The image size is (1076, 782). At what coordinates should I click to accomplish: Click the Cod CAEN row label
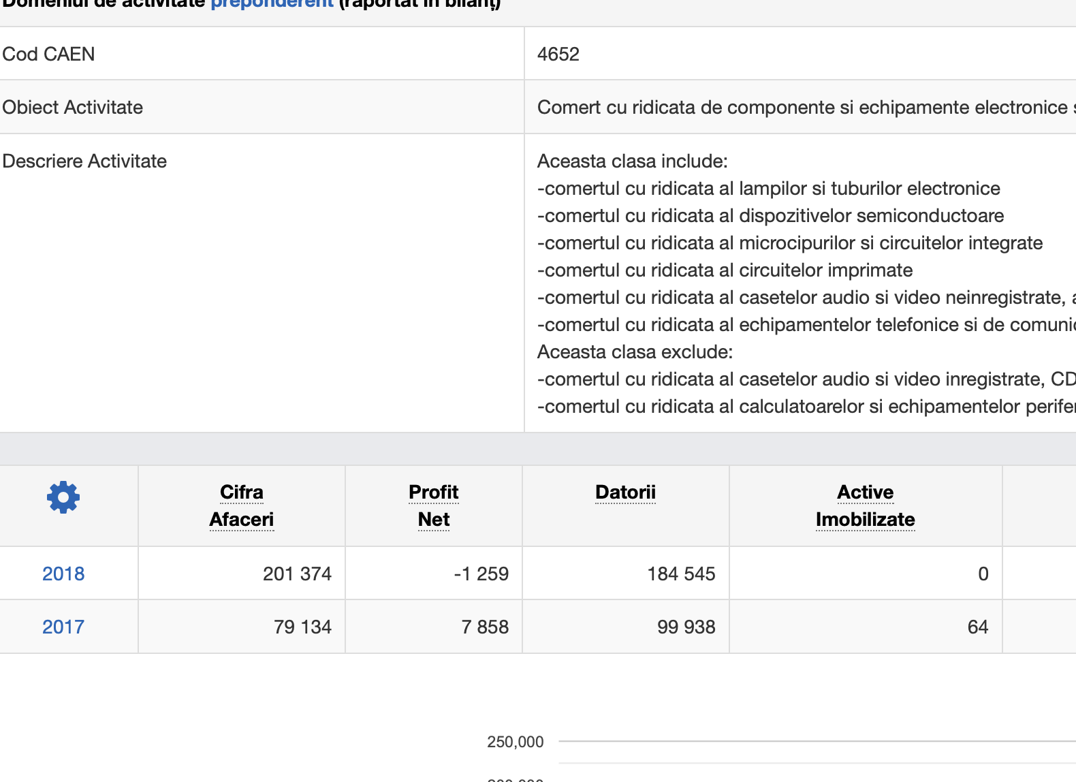49,54
